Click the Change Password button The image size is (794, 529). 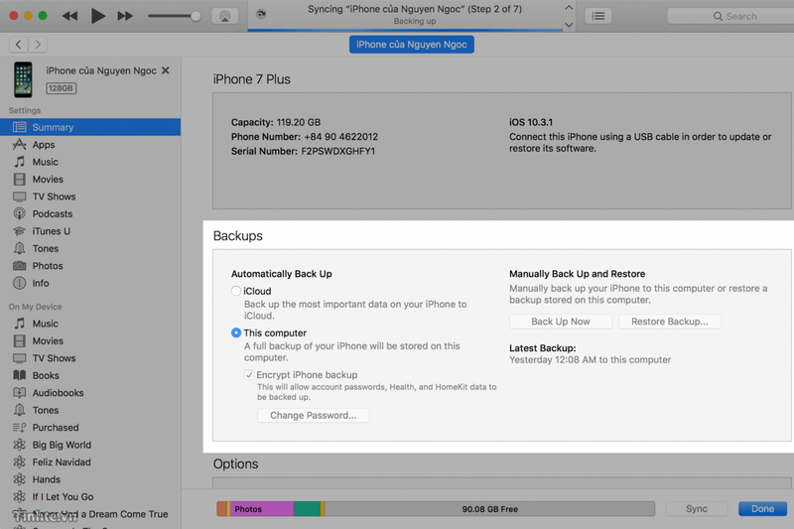313,415
